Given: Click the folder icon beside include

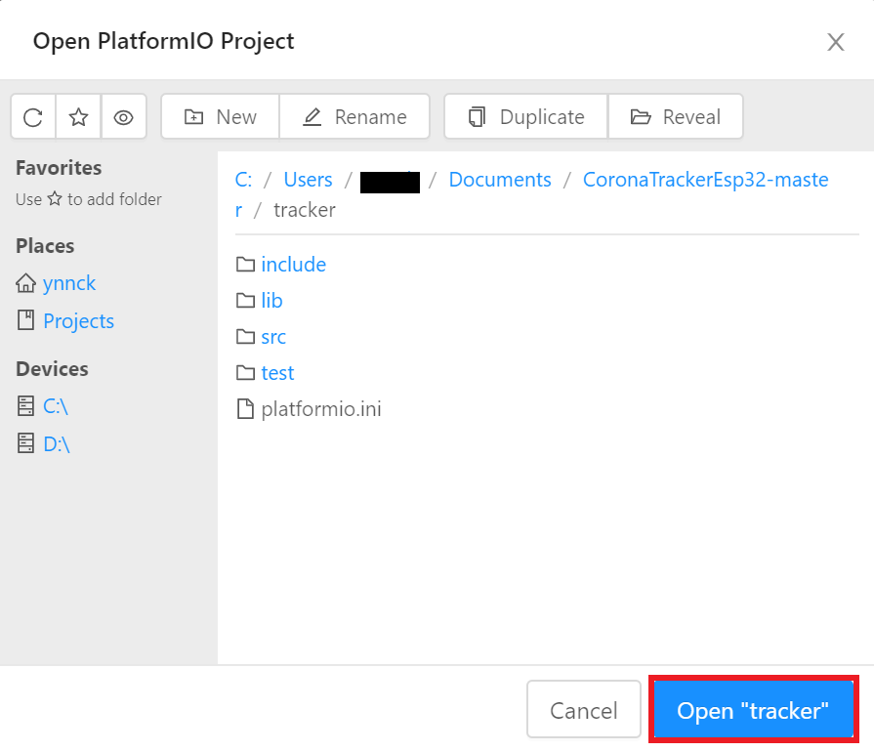Looking at the screenshot, I should pos(245,265).
